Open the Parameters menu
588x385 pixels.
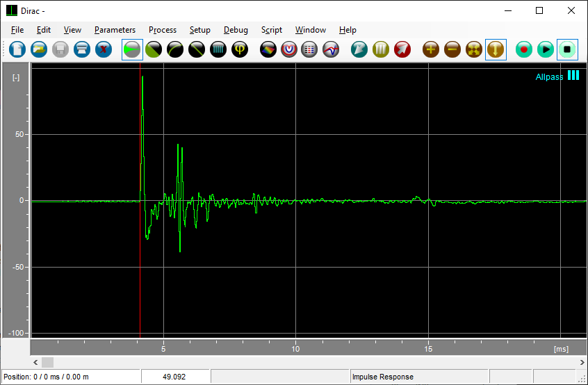pos(115,30)
